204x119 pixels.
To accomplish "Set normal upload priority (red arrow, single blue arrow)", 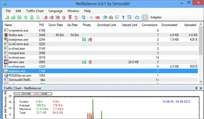I will tap(52, 17).
